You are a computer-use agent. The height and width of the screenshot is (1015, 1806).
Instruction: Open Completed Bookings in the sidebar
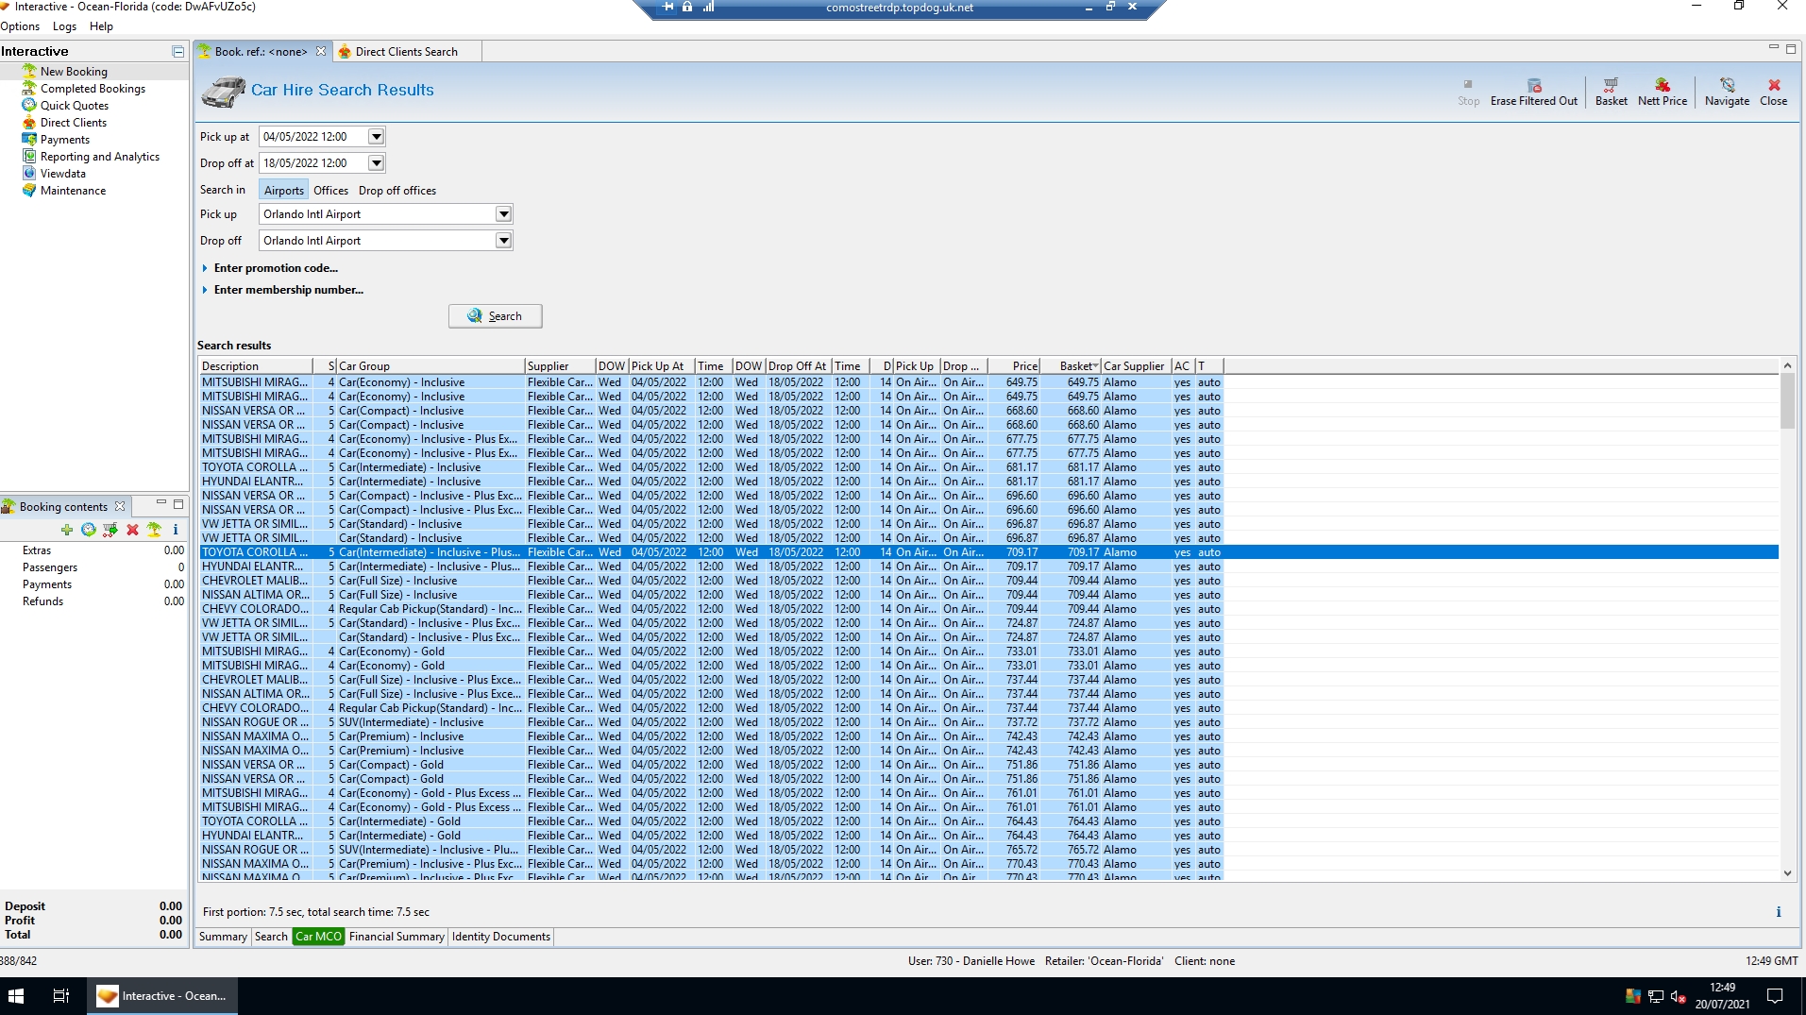93,89
